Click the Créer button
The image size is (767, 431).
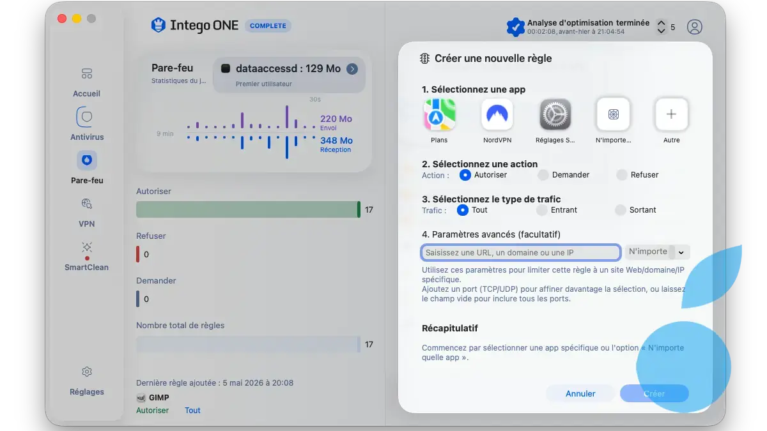(654, 393)
